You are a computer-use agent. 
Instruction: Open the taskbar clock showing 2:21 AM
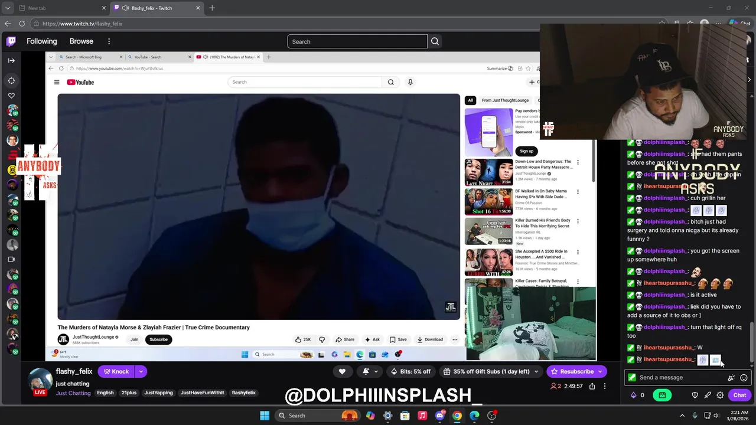738,416
